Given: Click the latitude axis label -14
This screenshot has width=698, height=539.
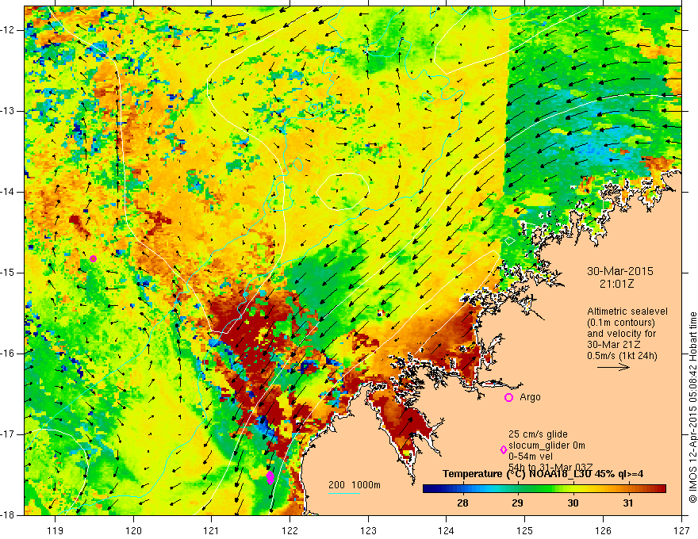Looking at the screenshot, I should (x=10, y=192).
